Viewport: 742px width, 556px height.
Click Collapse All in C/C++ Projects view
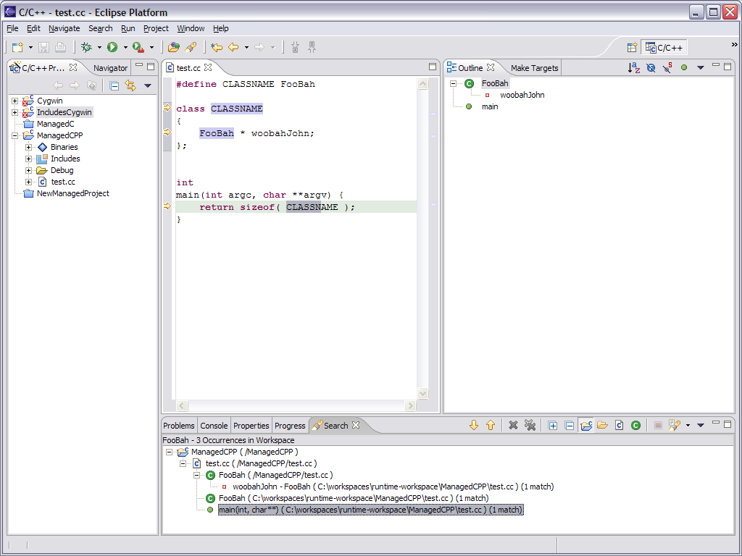(114, 85)
